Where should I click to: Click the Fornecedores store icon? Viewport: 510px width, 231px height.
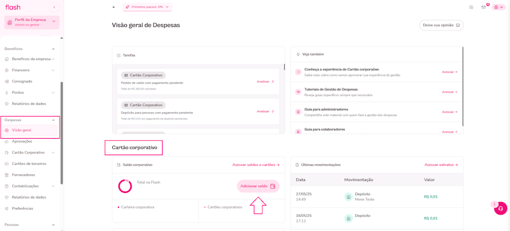click(7, 175)
